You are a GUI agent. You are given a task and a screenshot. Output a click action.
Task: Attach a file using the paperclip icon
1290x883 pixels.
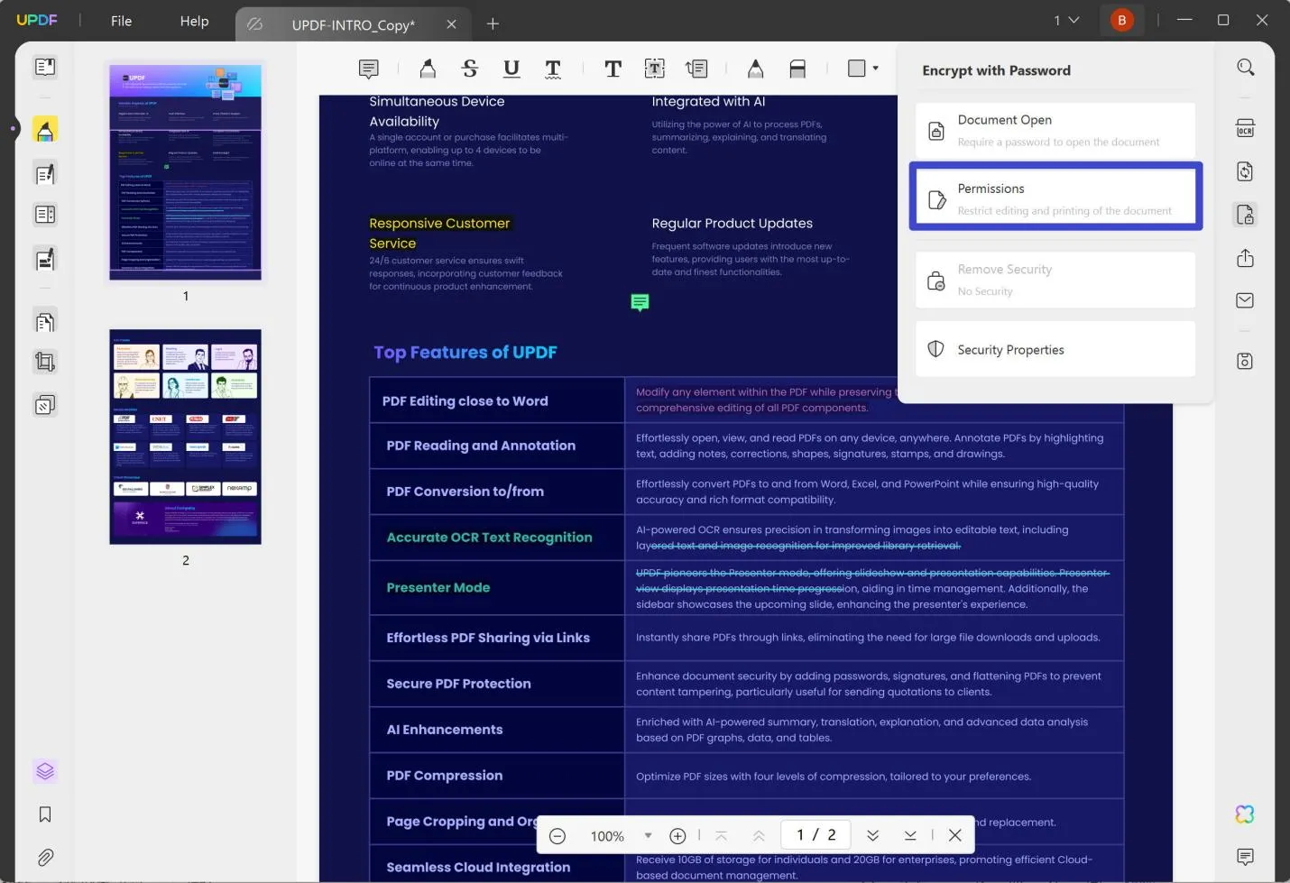click(44, 857)
